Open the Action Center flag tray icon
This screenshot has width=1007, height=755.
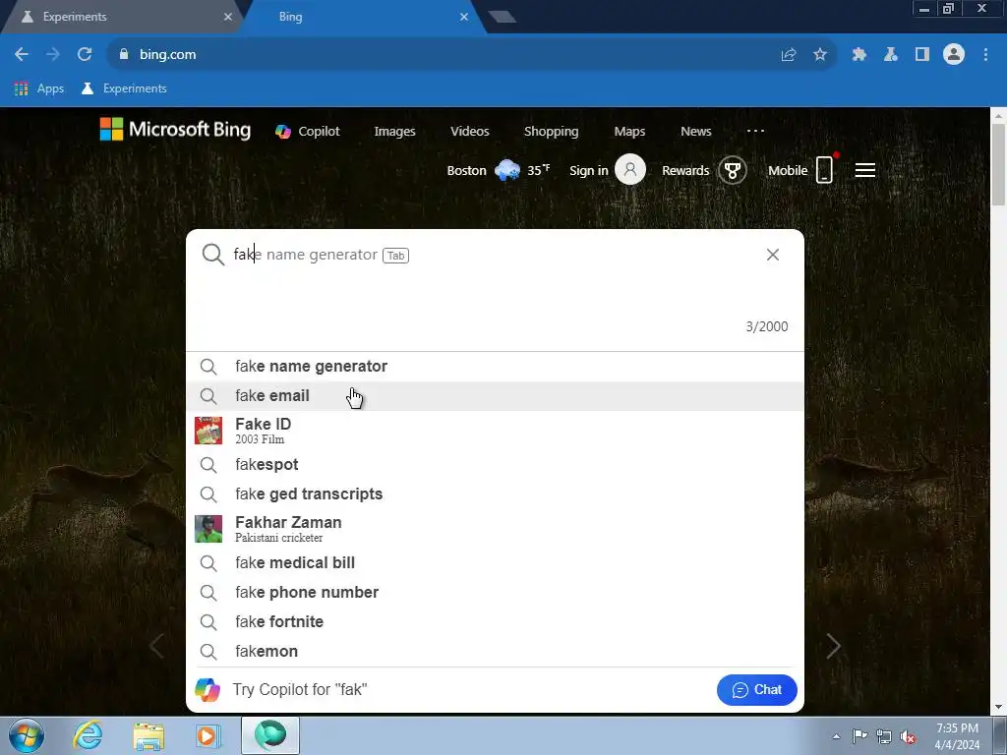(859, 736)
